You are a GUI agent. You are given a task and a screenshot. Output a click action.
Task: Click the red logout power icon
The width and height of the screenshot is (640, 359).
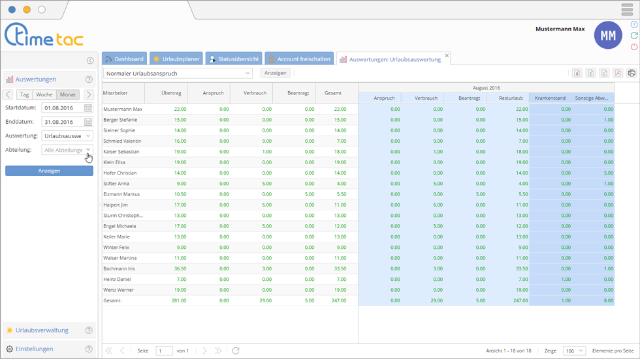point(634,47)
